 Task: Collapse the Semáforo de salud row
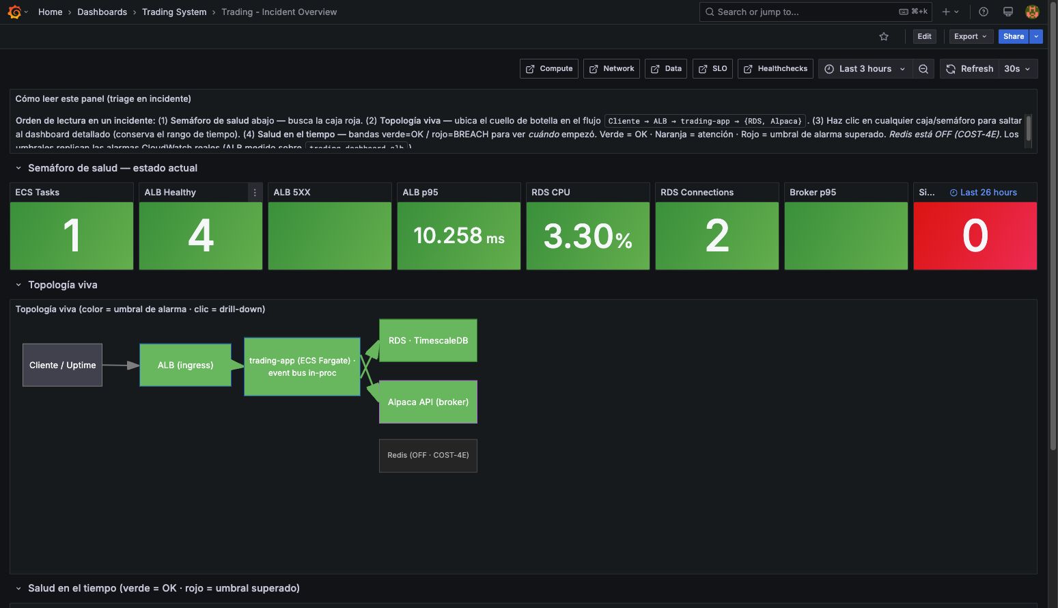click(18, 168)
